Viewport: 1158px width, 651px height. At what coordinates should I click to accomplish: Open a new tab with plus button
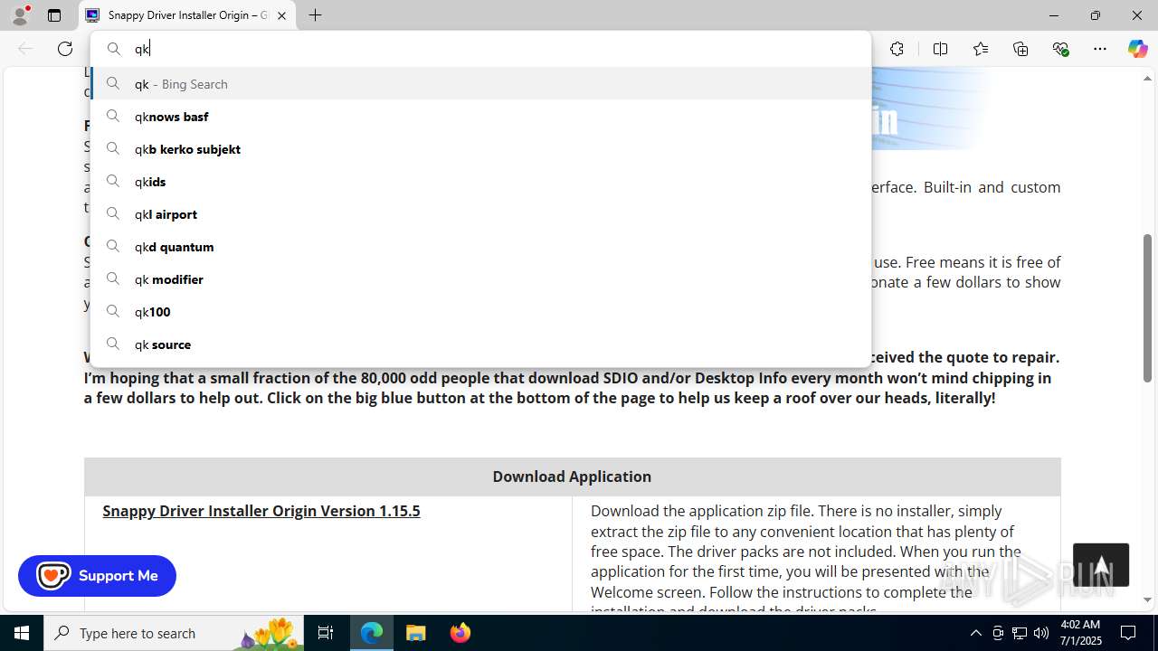pos(315,15)
